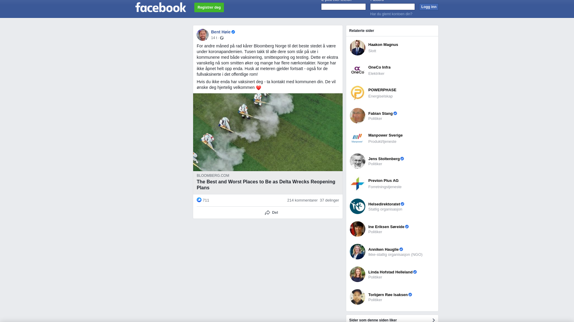This screenshot has width=574, height=322.
Task: Open the Manpower Sverige logo
Action: click(x=358, y=138)
